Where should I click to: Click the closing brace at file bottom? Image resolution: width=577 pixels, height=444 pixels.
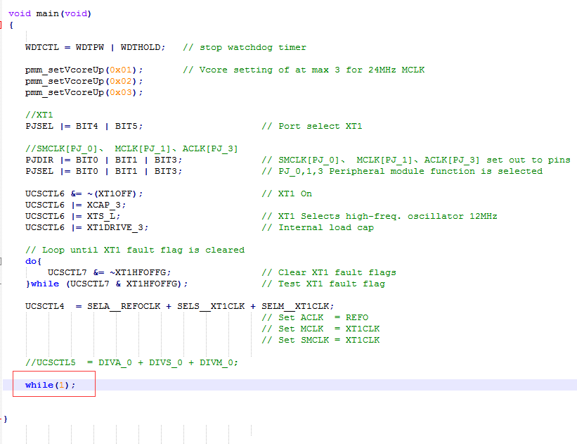(7, 419)
